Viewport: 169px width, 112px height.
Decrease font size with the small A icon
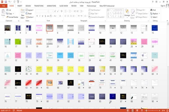tap(58, 11)
